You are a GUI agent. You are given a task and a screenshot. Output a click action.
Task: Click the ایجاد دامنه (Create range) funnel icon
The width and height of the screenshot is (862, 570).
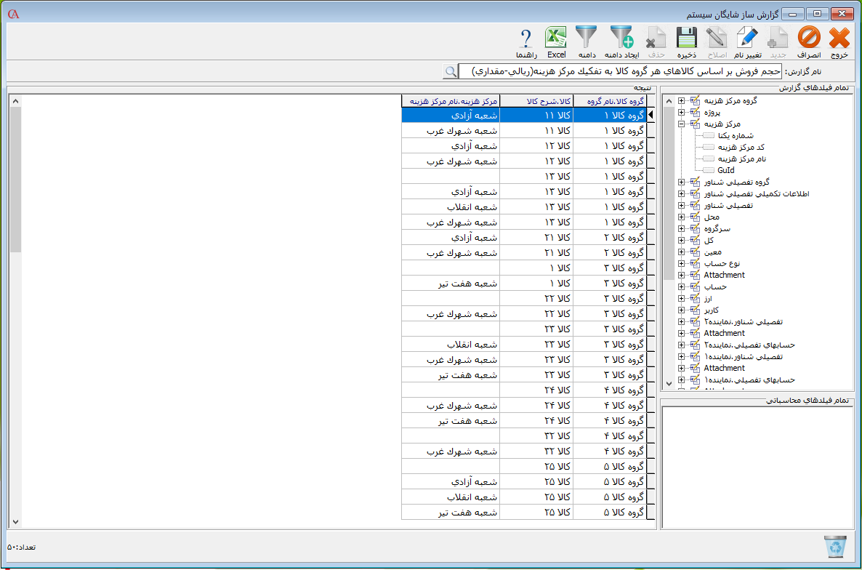click(x=622, y=38)
